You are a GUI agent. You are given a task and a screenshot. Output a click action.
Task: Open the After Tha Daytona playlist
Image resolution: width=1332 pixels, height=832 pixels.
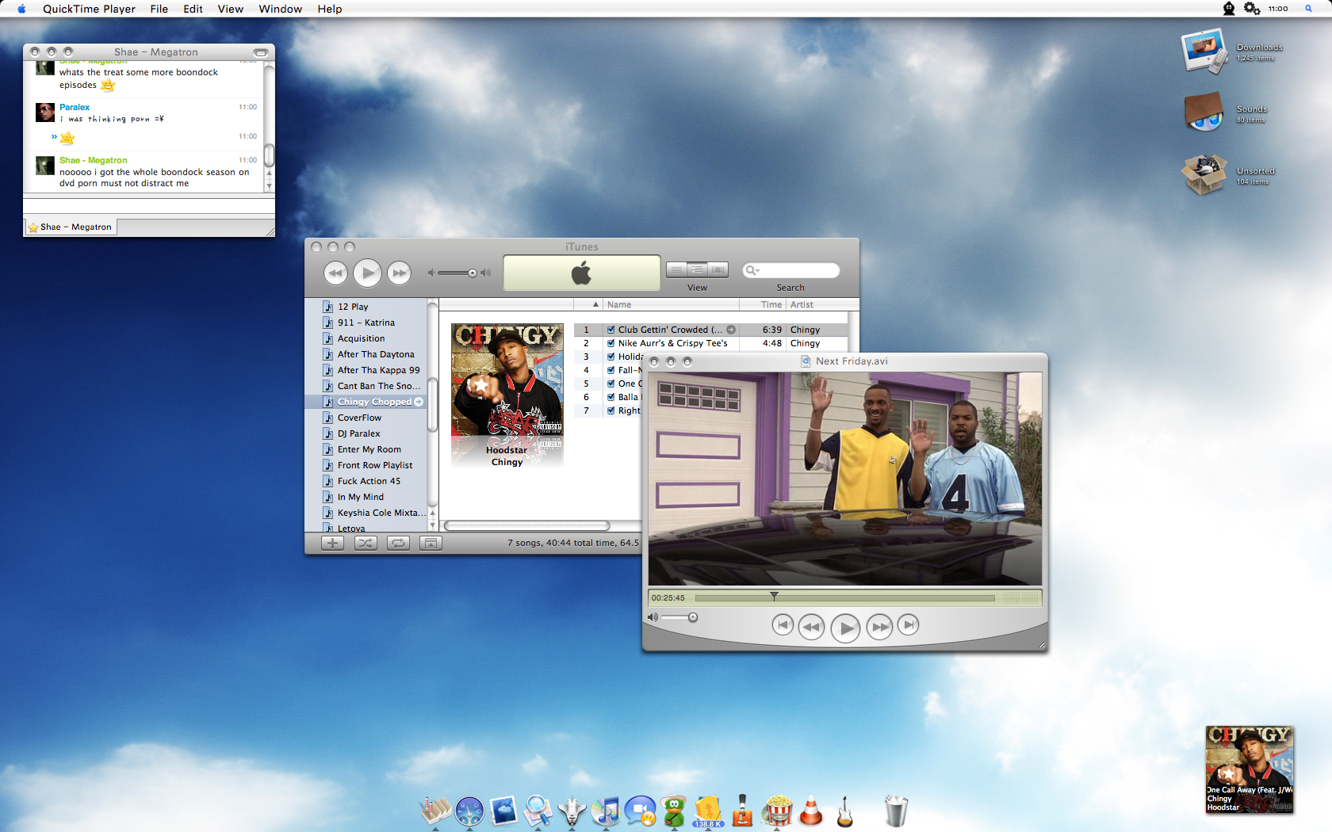(376, 354)
